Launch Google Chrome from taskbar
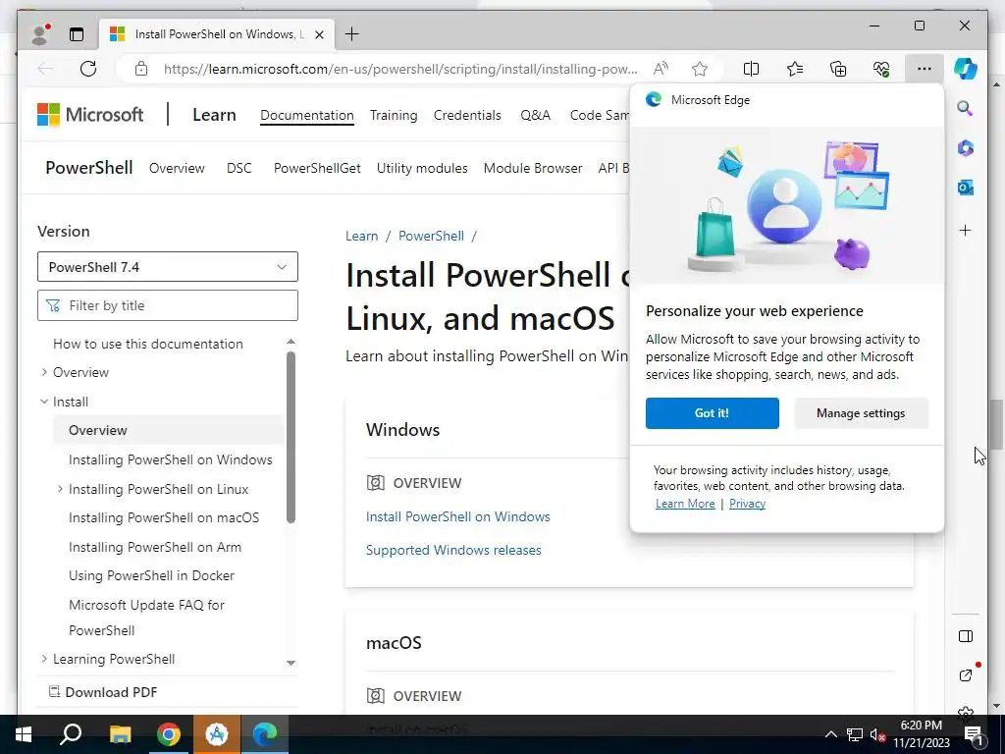Viewport: 1005px width, 754px height. point(169,734)
